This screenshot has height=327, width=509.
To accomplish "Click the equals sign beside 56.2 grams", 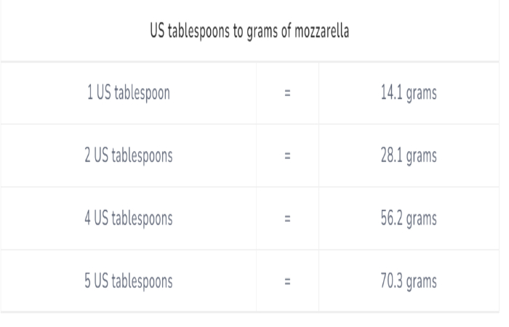I will [287, 219].
